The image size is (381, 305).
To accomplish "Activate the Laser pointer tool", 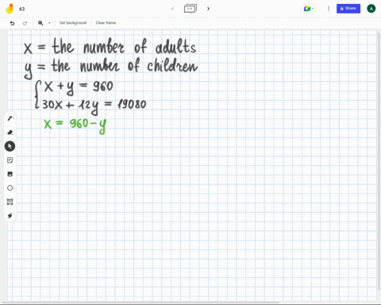I will coord(10,215).
